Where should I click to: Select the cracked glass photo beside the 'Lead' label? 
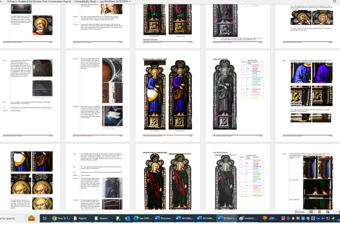(43, 68)
